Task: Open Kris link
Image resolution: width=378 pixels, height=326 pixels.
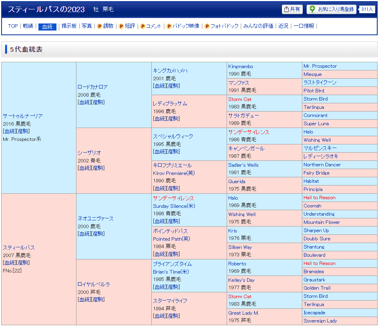Action: (233, 231)
